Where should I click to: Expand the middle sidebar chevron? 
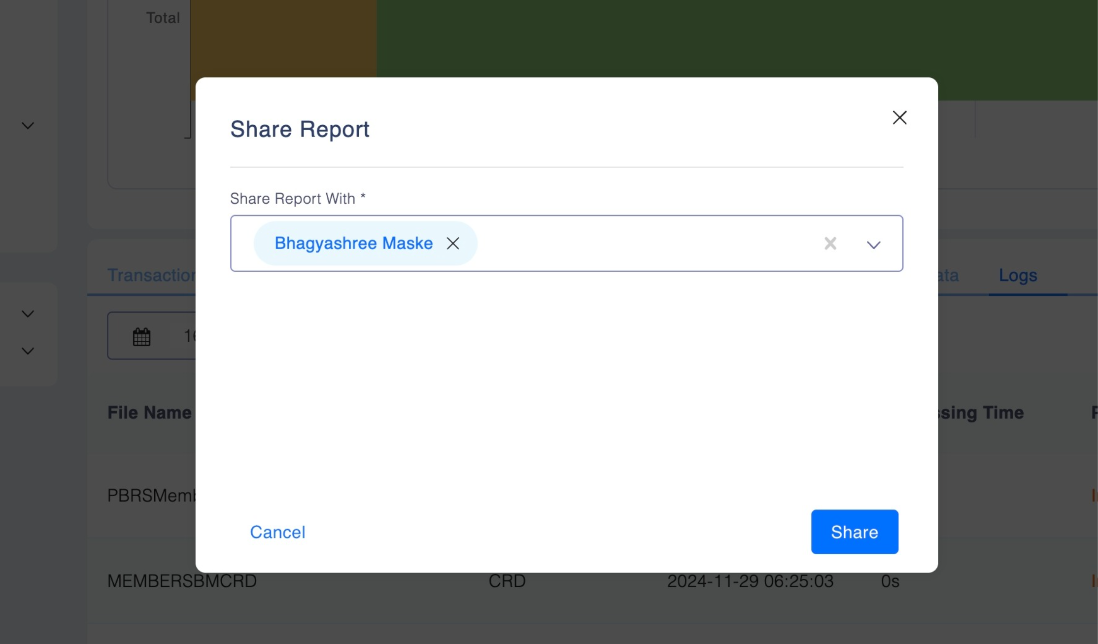(x=28, y=314)
